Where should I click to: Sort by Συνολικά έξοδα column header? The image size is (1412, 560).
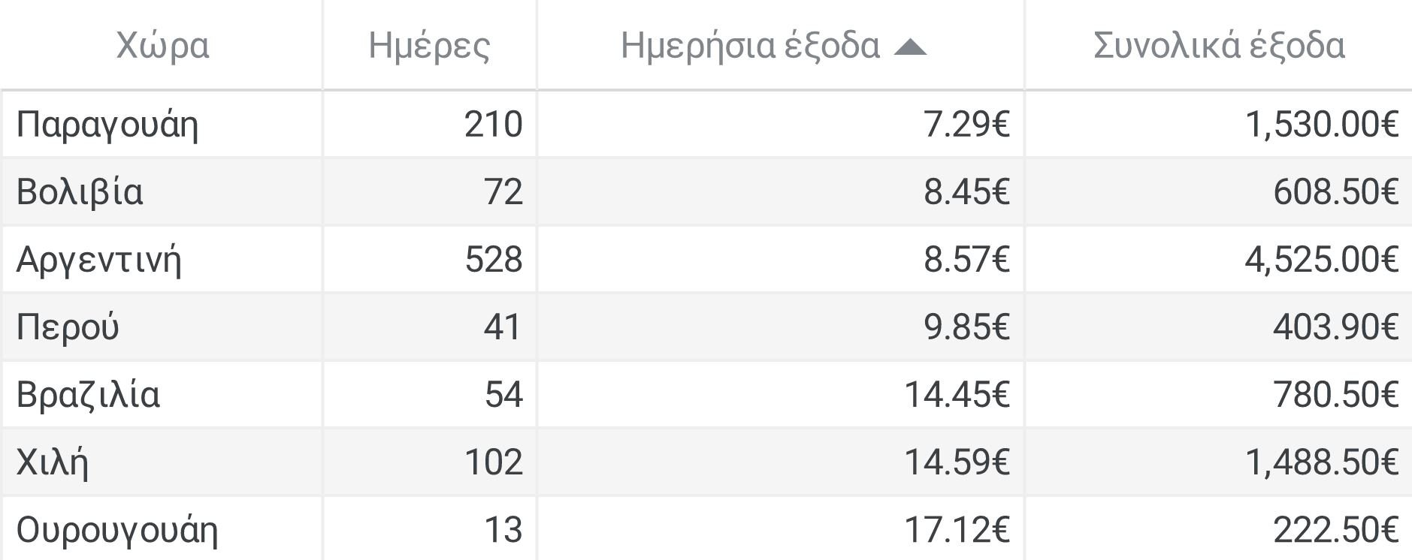click(1218, 46)
